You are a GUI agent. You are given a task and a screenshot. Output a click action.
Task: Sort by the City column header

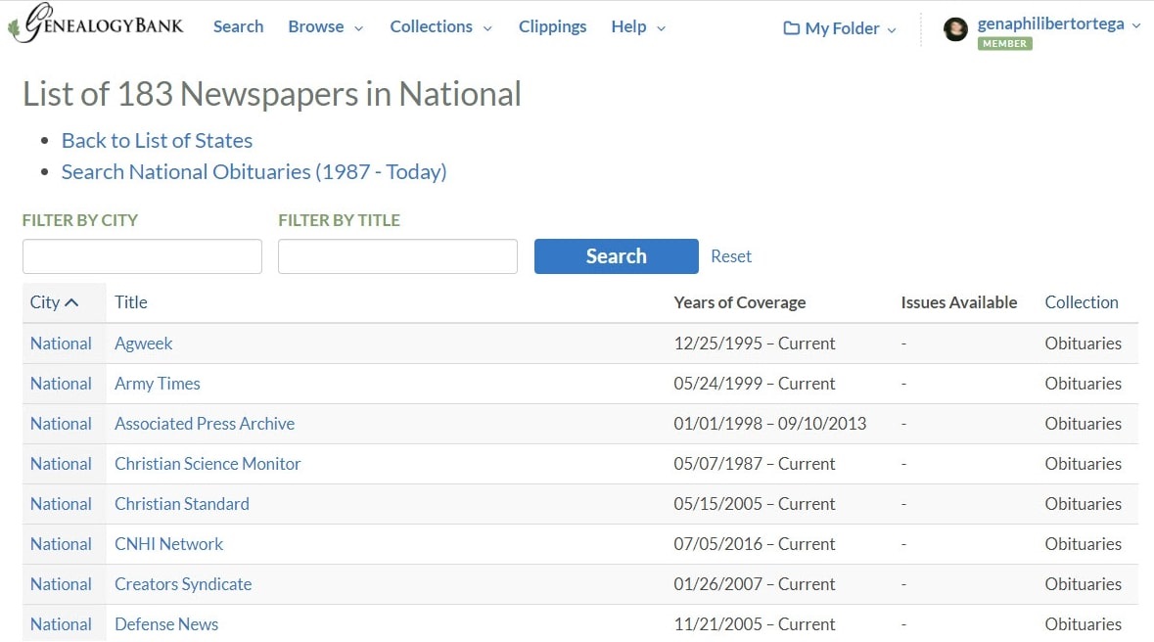45,302
